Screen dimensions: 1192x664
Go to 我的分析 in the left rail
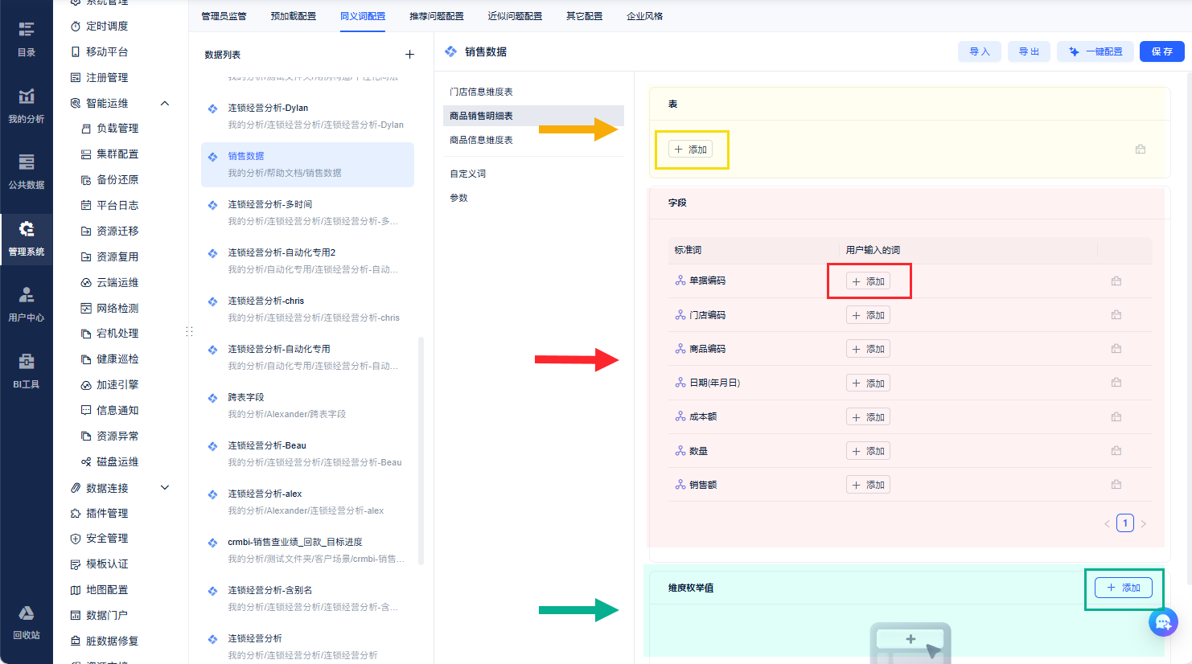point(27,106)
